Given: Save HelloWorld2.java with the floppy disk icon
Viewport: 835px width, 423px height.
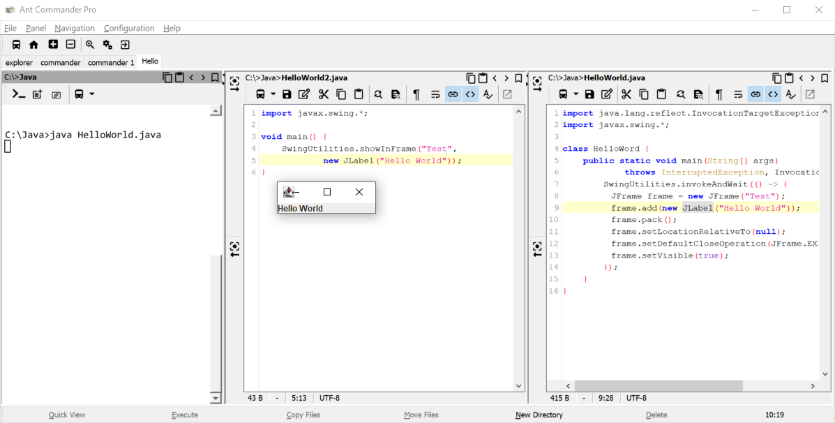Looking at the screenshot, I should 287,94.
